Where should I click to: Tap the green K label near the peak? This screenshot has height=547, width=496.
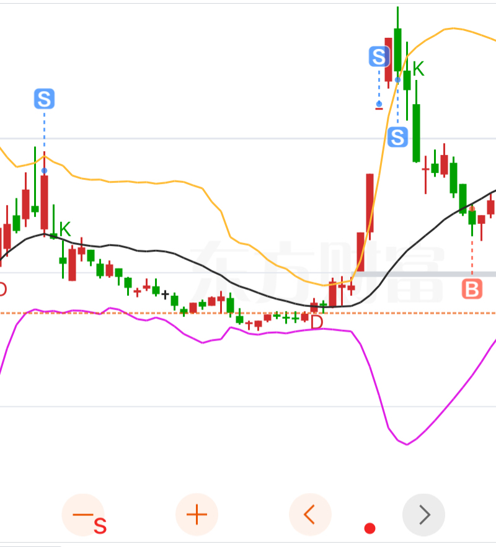pos(418,69)
